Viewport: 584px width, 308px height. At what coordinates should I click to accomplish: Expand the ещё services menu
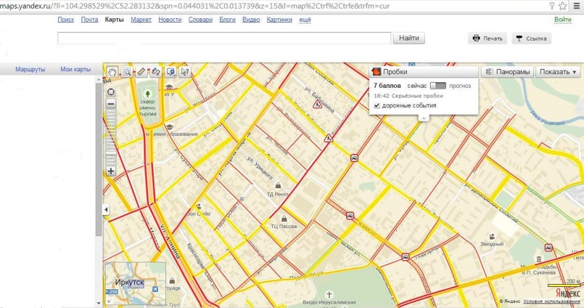(x=305, y=19)
